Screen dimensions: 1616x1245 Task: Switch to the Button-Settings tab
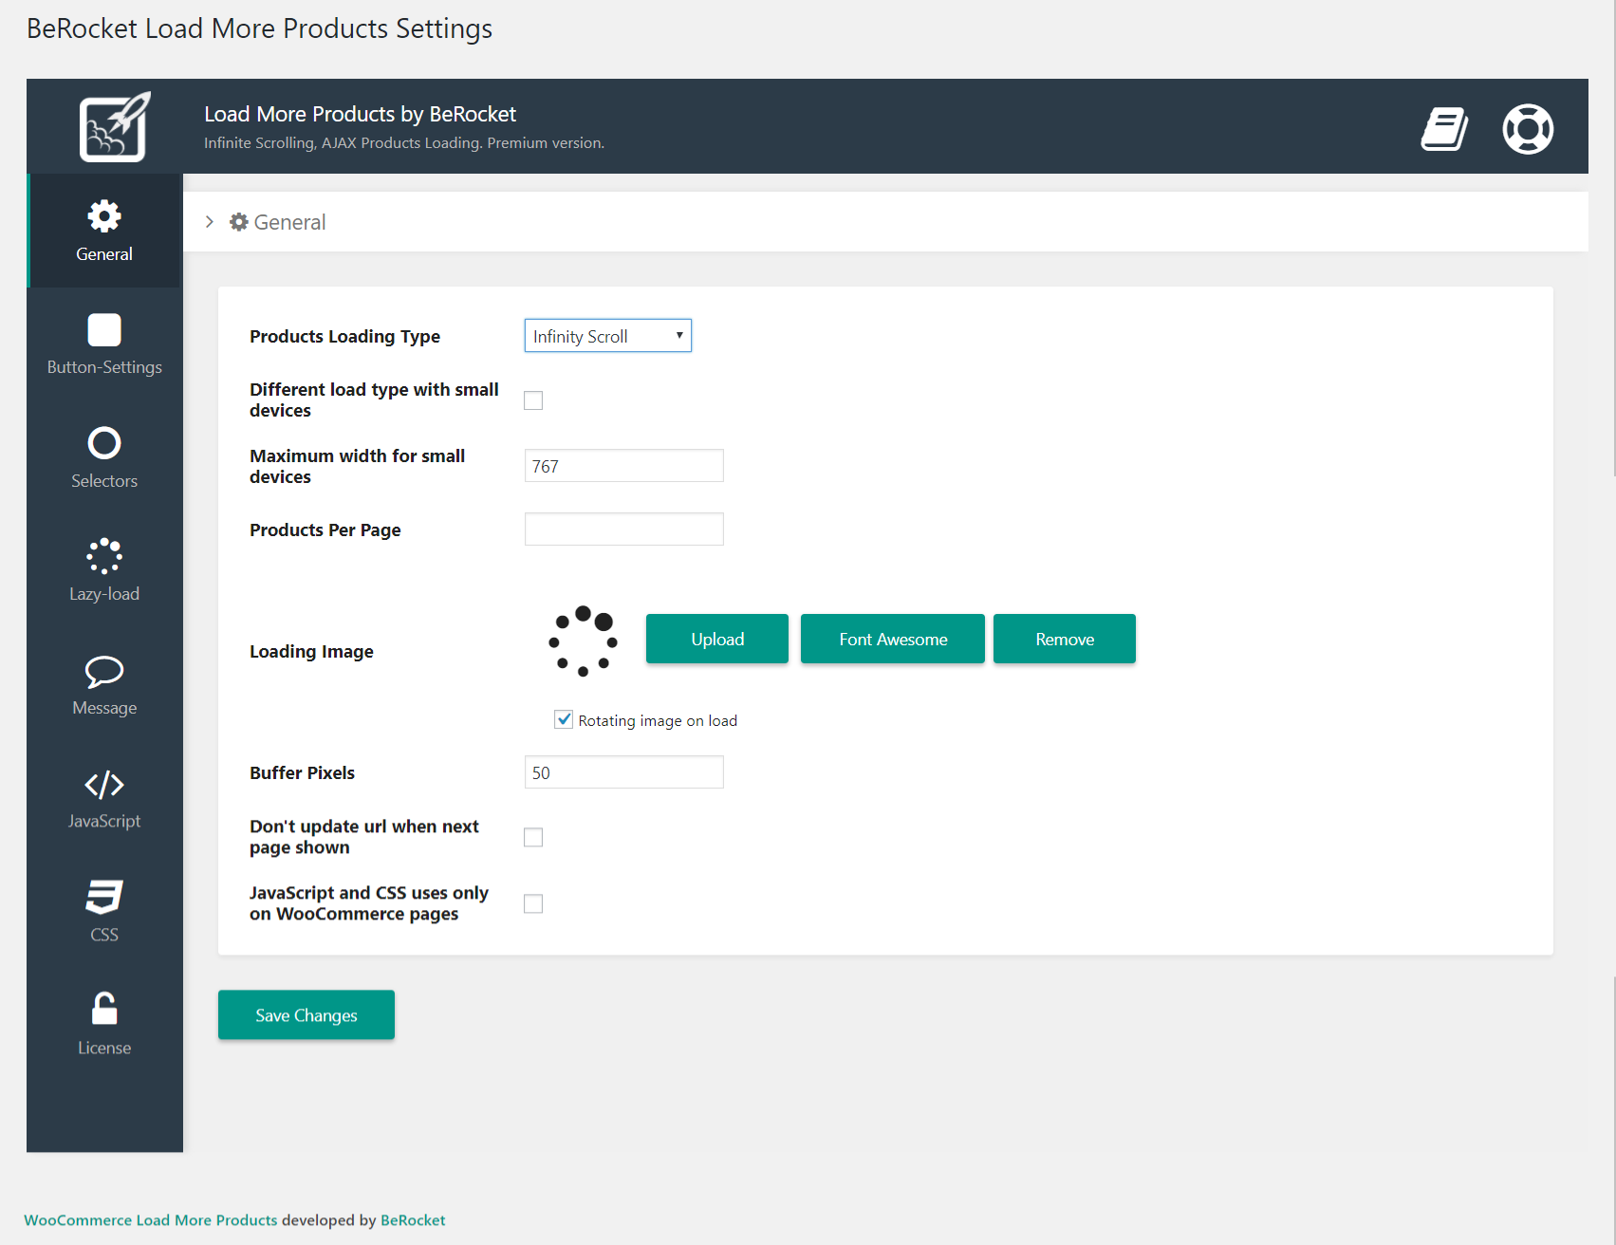(104, 344)
